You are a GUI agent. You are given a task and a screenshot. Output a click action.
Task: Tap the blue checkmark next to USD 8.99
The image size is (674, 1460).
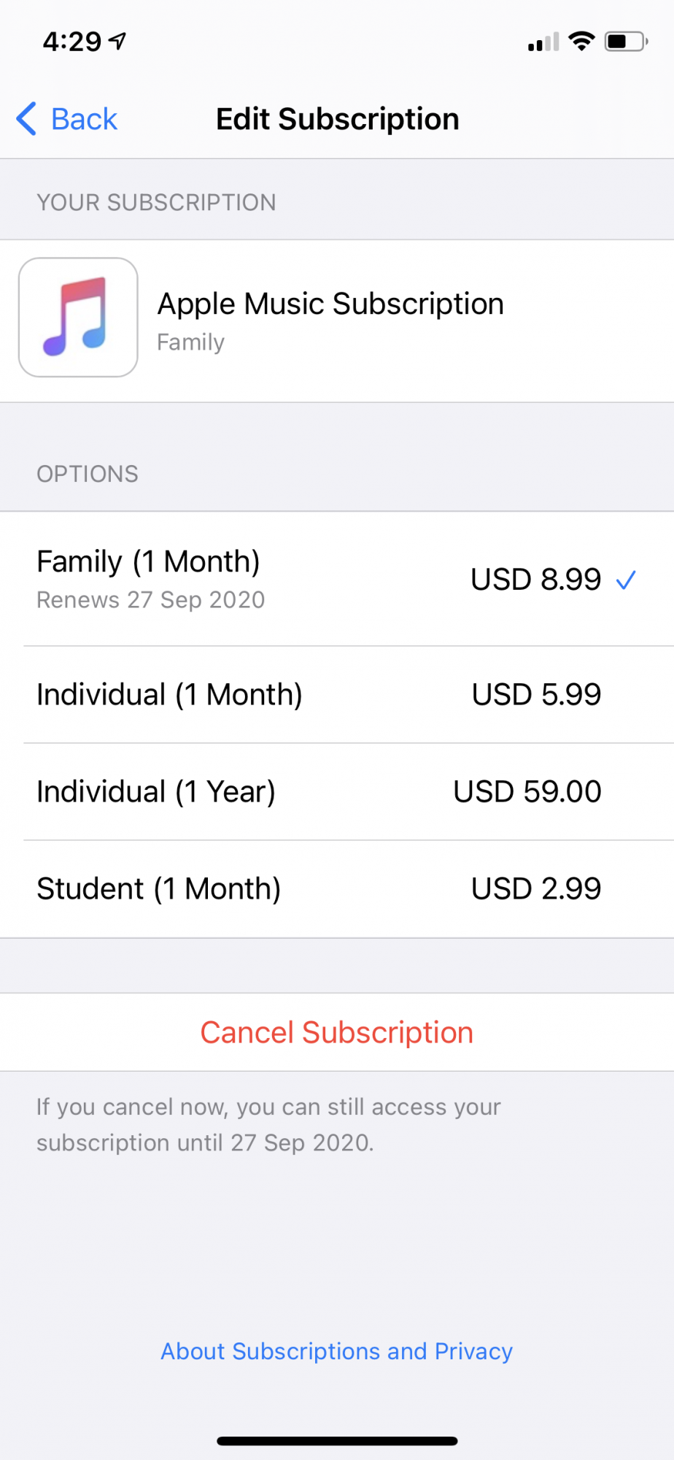pyautogui.click(x=626, y=580)
